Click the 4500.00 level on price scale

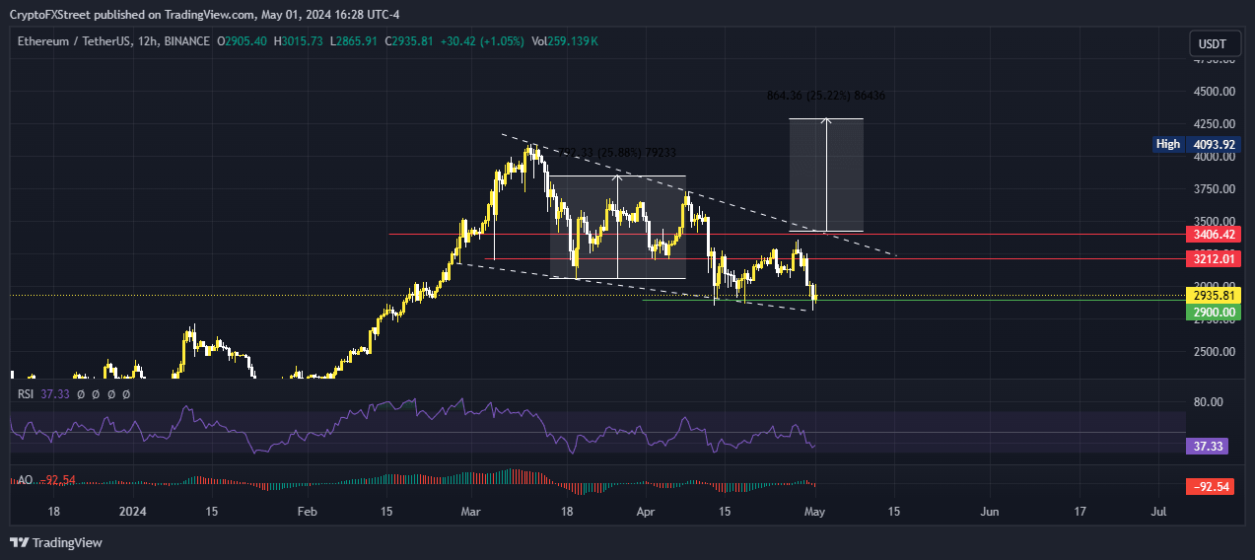pyautogui.click(x=1215, y=92)
